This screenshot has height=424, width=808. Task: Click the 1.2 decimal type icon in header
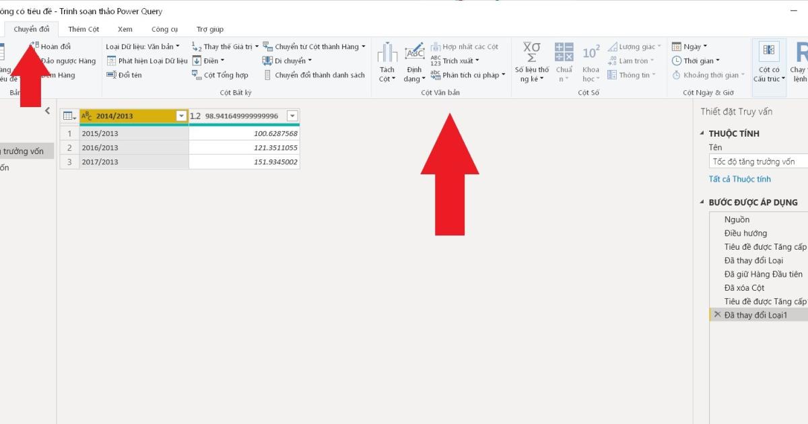(195, 116)
